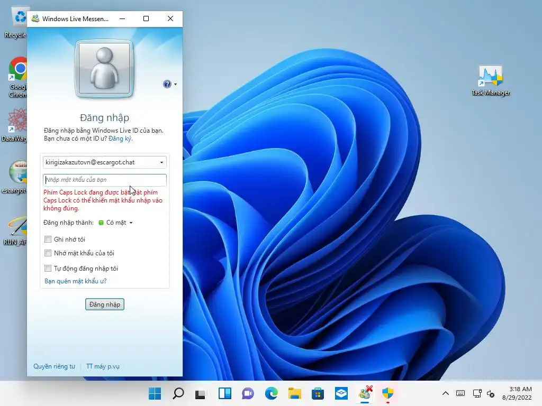This screenshot has width=542, height=406.
Task: Click the muted volume tray icon
Action: coord(491,393)
